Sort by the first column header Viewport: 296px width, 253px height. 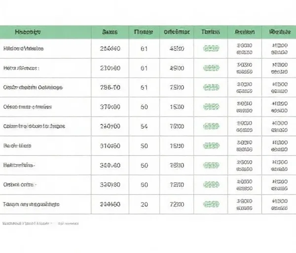[28, 32]
